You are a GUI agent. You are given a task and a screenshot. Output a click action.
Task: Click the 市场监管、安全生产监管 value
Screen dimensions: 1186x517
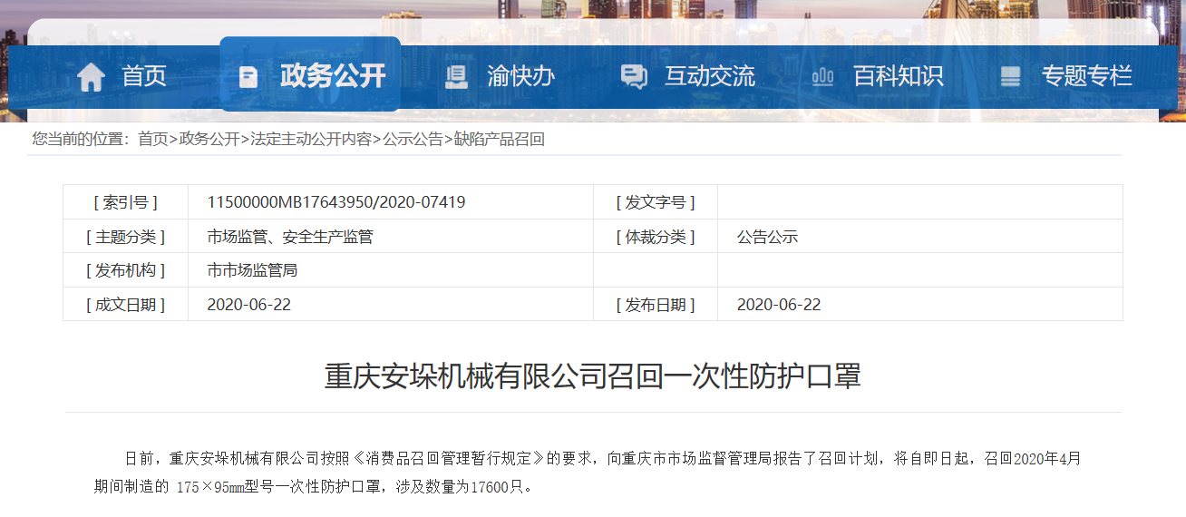coord(290,238)
